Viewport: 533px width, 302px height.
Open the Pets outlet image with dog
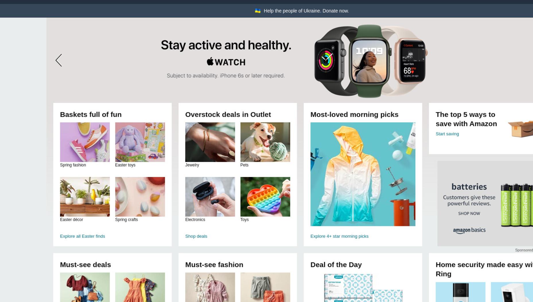tap(265, 142)
